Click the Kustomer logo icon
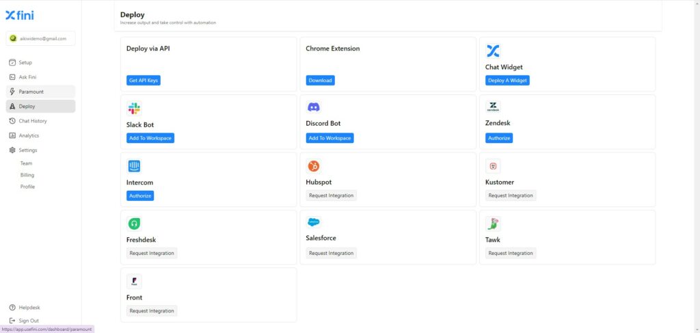The image size is (700, 333). click(493, 166)
